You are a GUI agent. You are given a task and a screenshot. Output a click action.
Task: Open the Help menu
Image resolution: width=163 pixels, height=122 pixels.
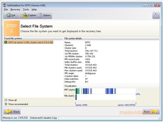pyautogui.click(x=34, y=9)
